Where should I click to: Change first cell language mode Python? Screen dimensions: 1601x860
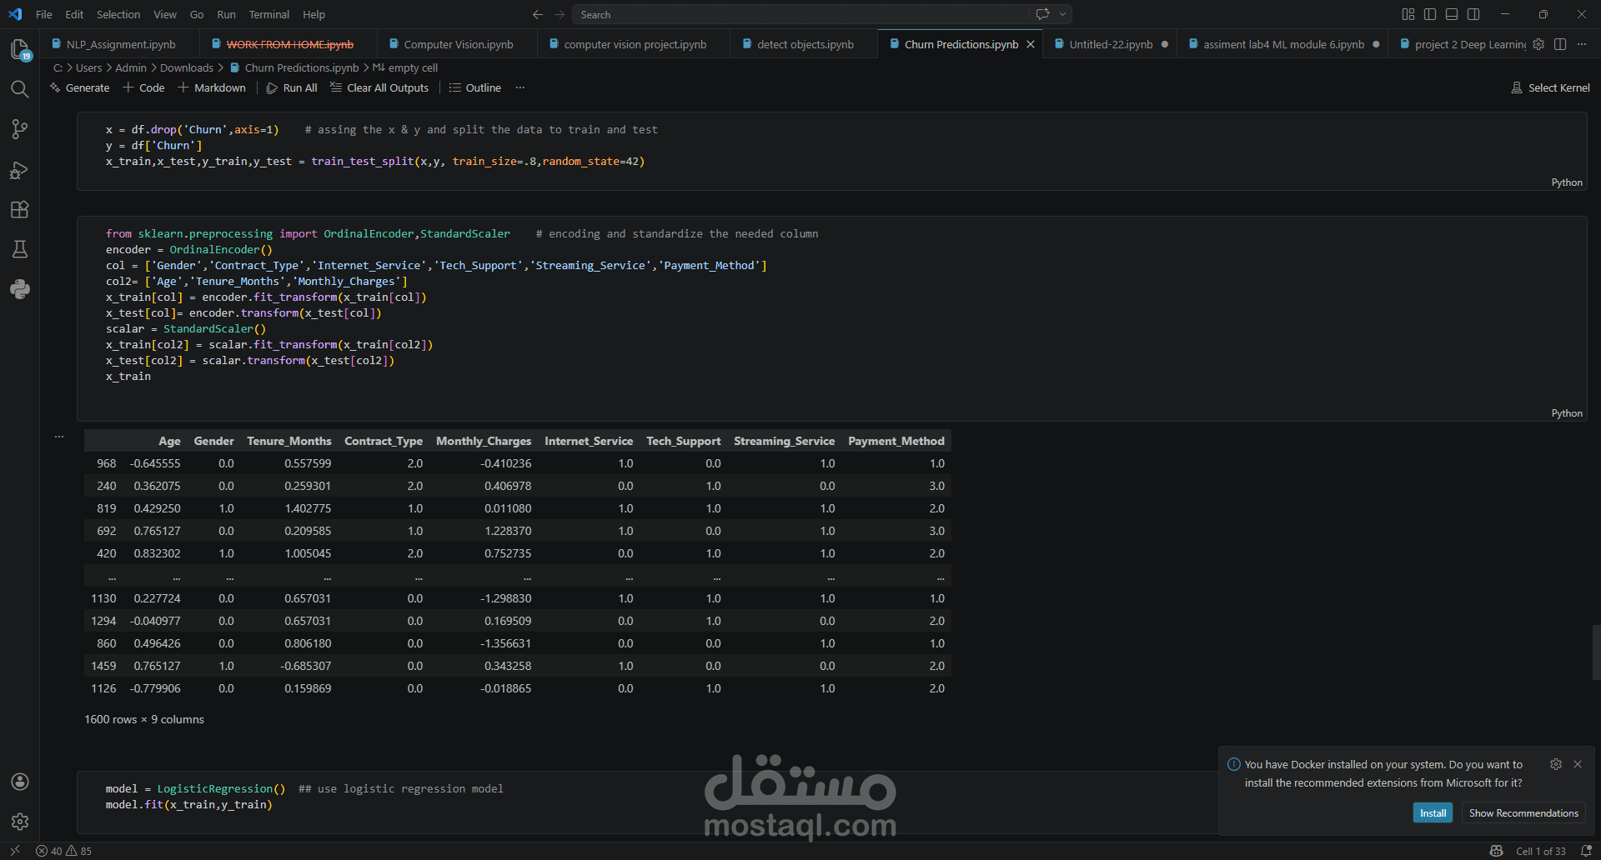(1566, 182)
